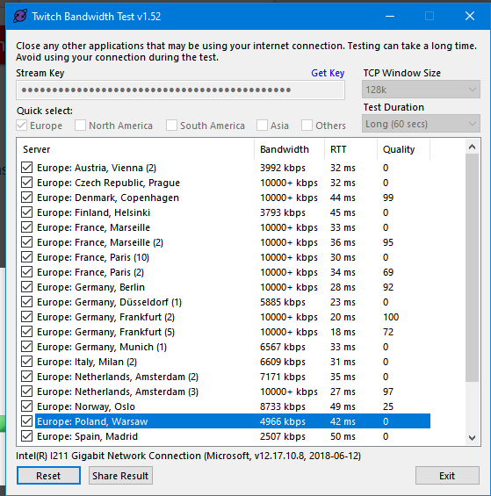Uncheck the Austria, Vienna (2) server

(27, 168)
